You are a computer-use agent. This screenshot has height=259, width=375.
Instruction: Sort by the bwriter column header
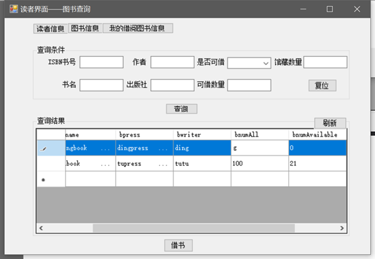click(202, 135)
